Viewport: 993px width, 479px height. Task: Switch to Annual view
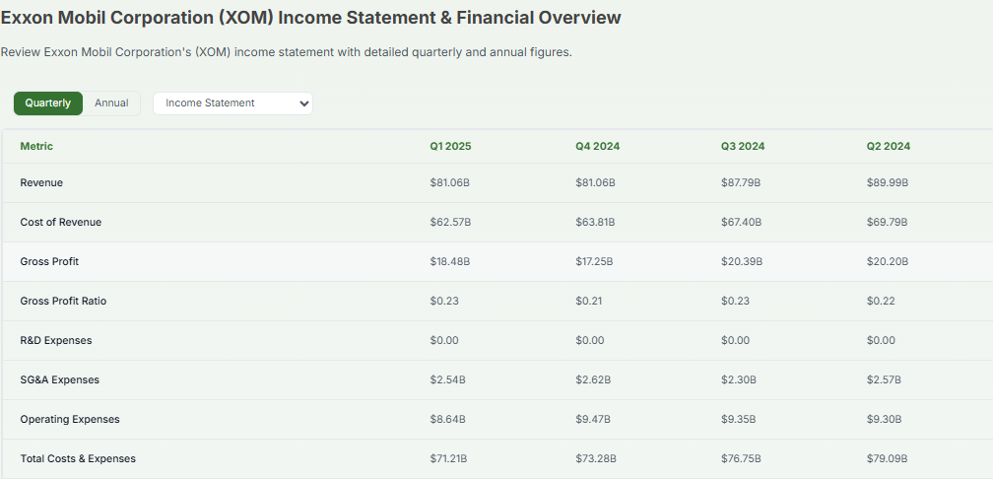coord(111,103)
